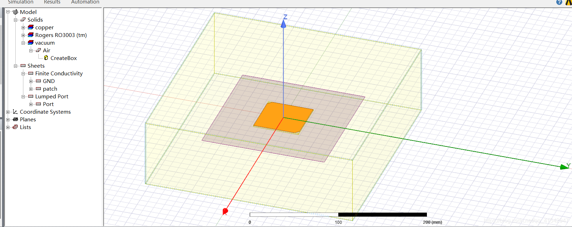Screen dimensions: 572x227
Task: Open the Automation ribbon tab
Action: pos(85,2)
